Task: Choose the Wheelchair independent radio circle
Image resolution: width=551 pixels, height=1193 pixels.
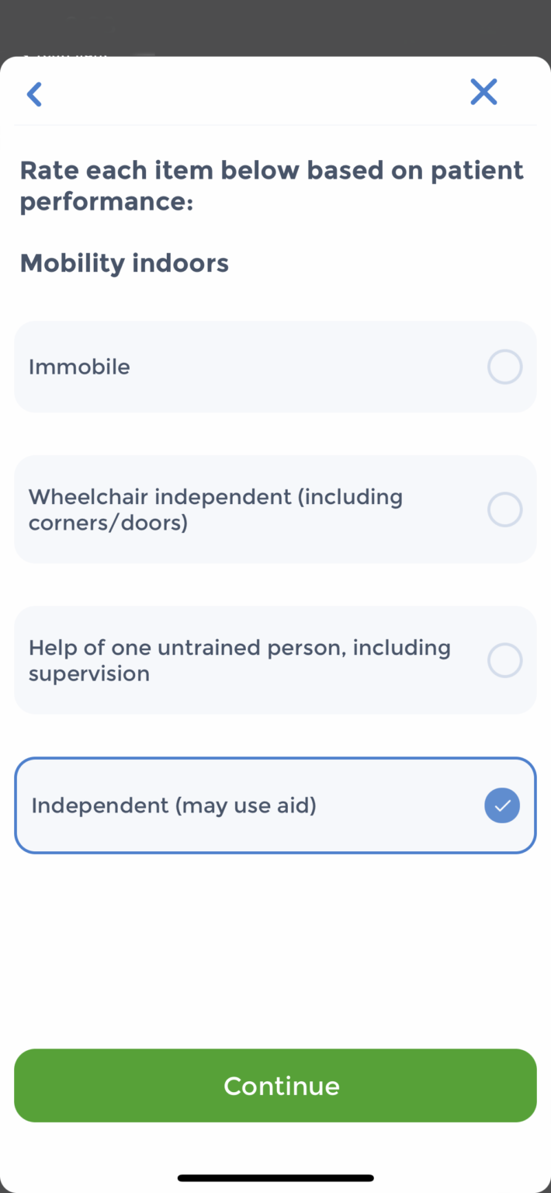Action: click(504, 510)
